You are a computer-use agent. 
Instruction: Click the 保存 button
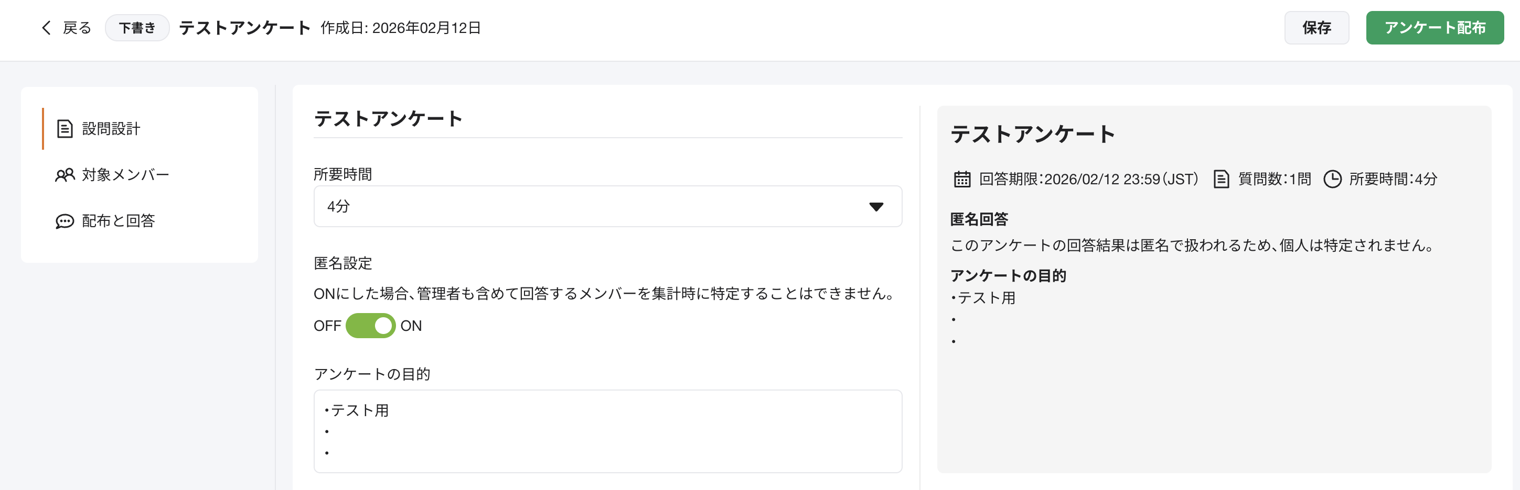(x=1316, y=27)
